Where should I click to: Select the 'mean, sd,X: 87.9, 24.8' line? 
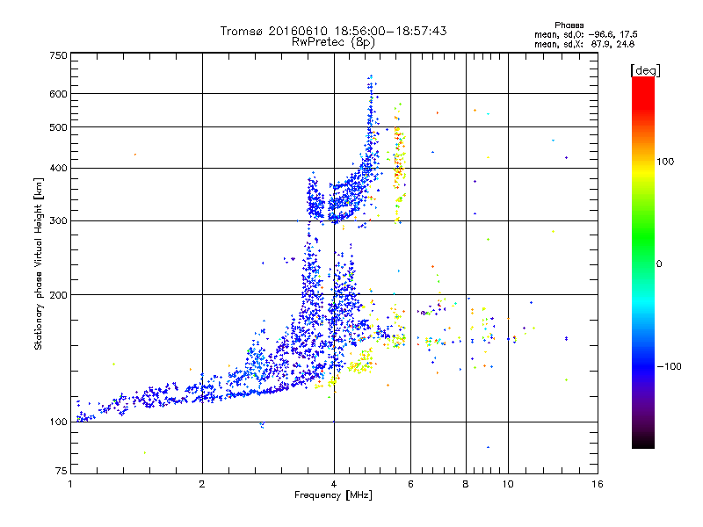pos(584,44)
